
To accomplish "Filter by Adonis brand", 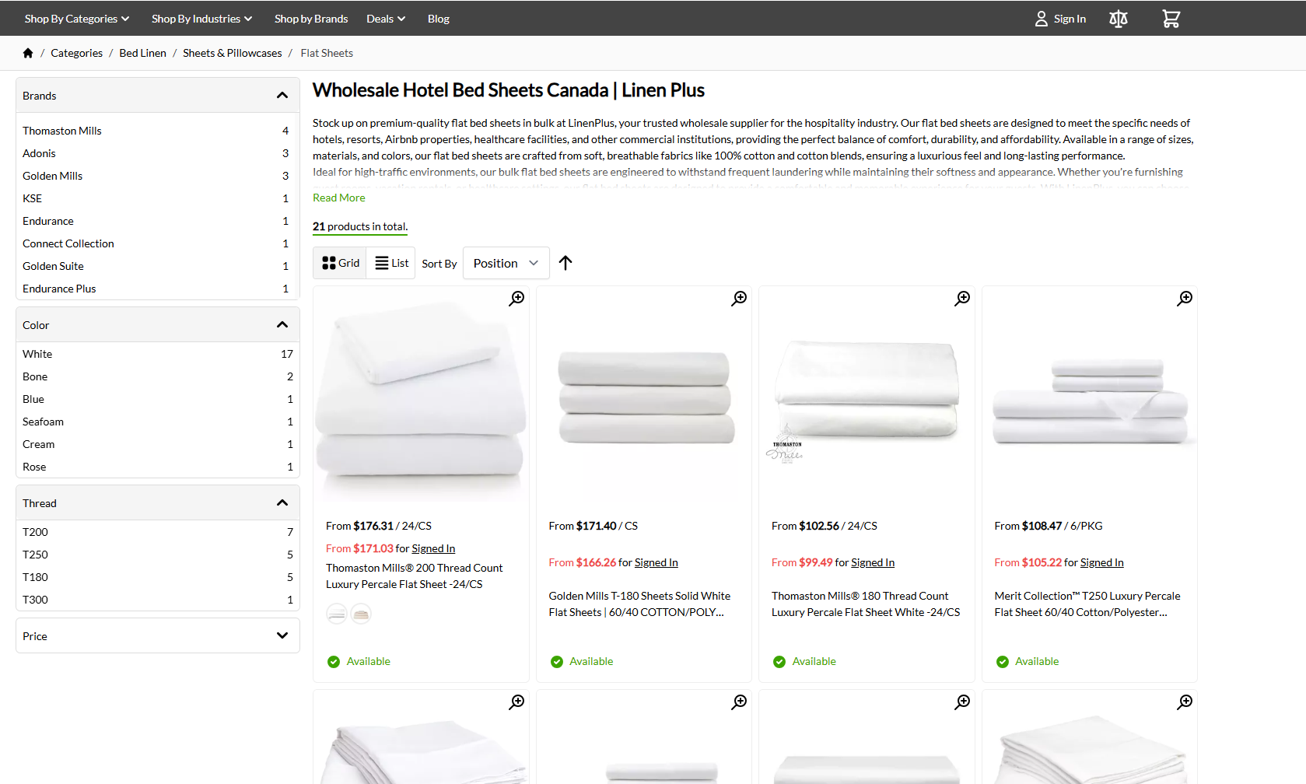I will point(156,153).
